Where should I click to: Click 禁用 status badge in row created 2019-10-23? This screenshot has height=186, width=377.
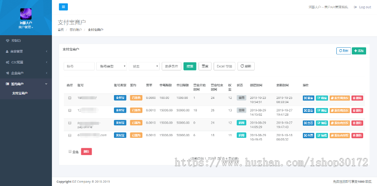coord(241,98)
